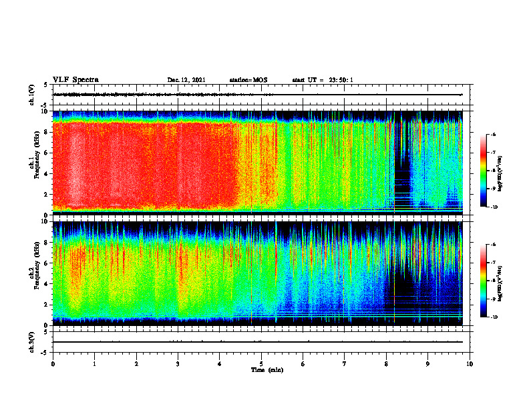Click the x-axis tick label "5" near Time
Image resolution: width=529 pixels, height=408 pixels.
point(261,364)
